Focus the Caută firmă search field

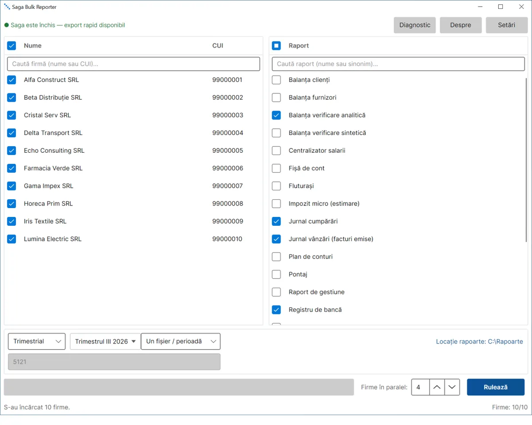coord(133,64)
